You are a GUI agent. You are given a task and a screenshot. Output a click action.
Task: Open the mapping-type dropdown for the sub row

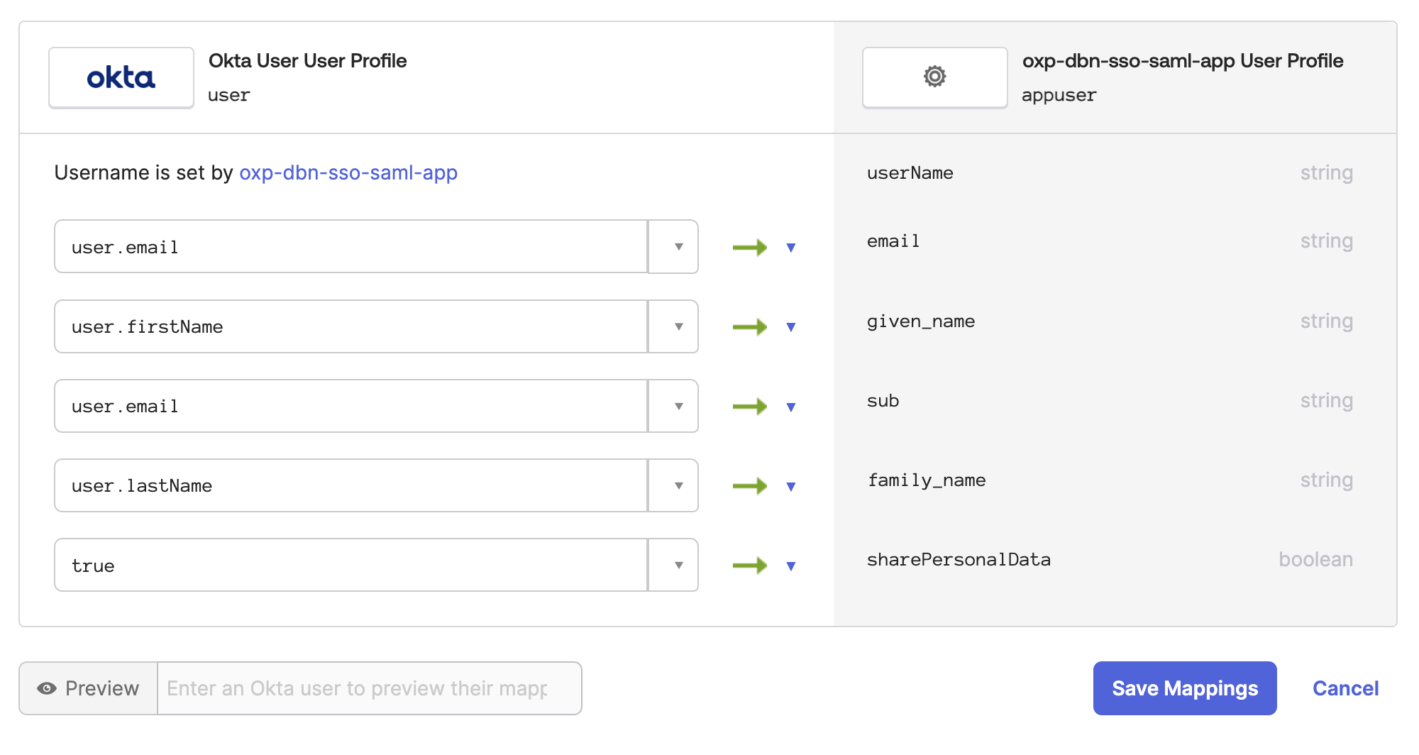coord(791,407)
